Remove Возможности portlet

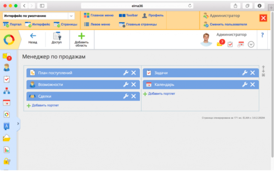(134, 84)
